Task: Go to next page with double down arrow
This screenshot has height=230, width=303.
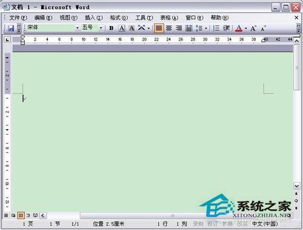Action: coord(296,208)
